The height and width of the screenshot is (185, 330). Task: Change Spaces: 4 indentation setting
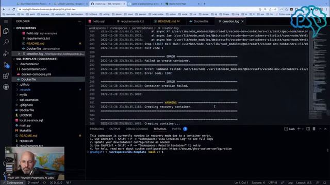point(258,183)
